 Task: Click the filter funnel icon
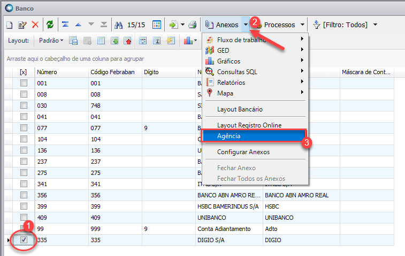pos(316,25)
